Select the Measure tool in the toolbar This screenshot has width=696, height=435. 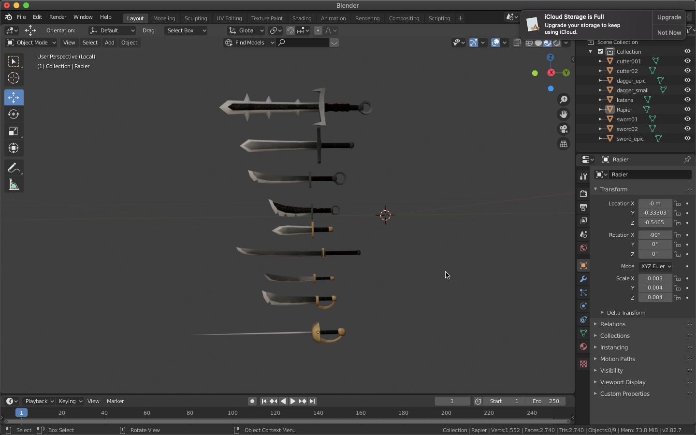point(14,184)
